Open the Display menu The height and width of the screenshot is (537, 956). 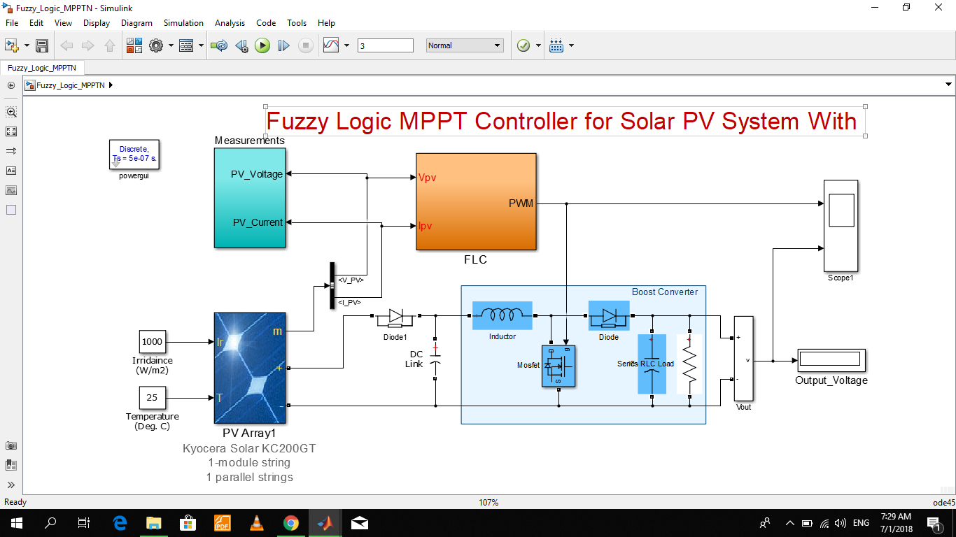click(x=97, y=23)
